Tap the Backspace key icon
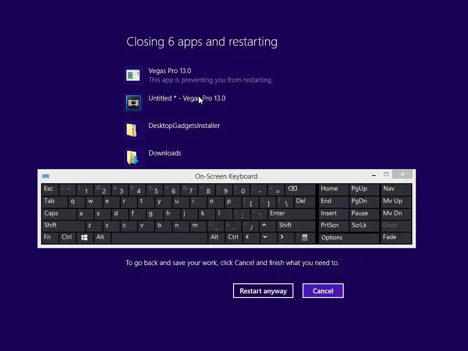The width and height of the screenshot is (468, 351). point(300,190)
